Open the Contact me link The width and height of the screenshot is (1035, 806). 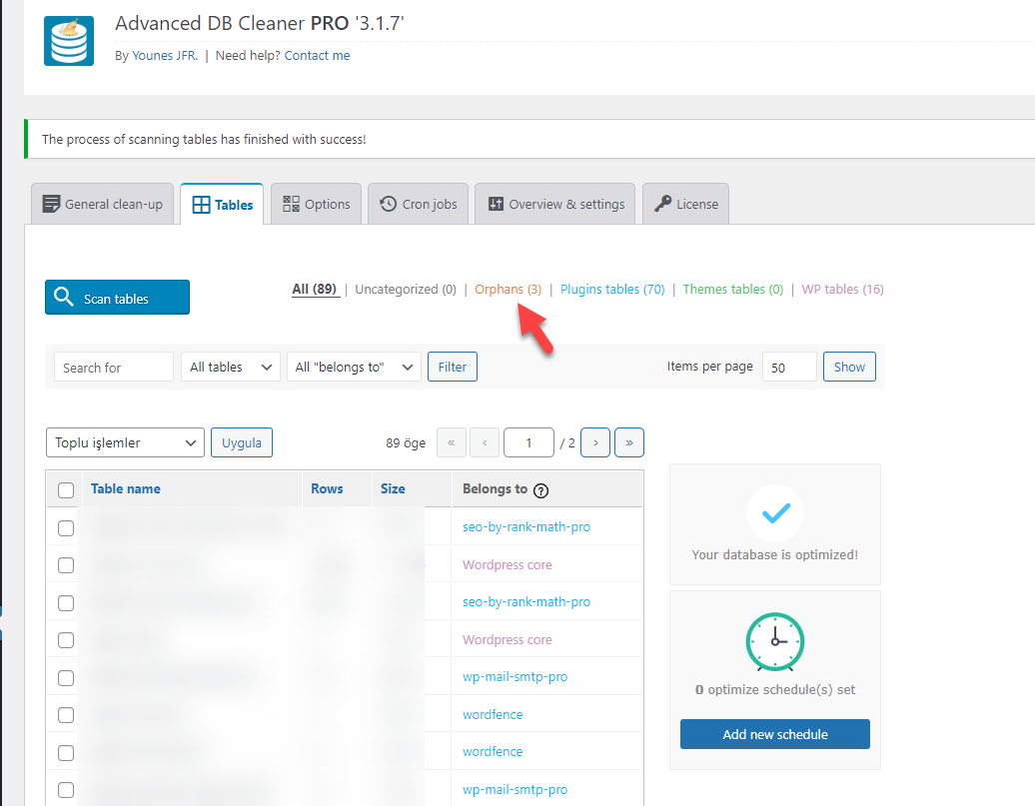click(x=317, y=56)
